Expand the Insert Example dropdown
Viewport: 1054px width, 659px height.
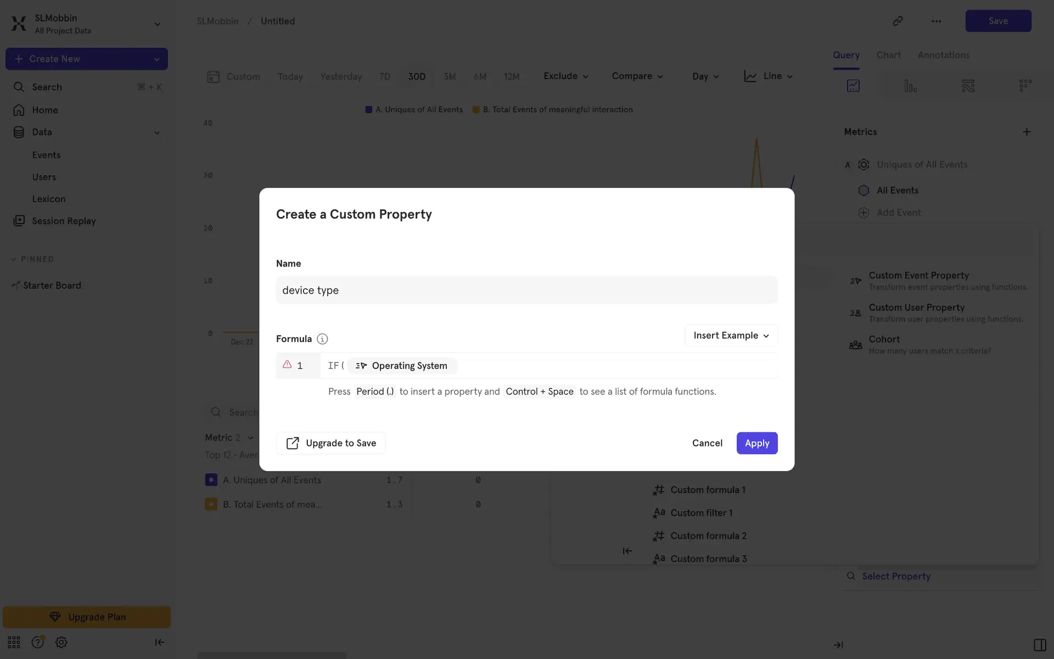731,336
